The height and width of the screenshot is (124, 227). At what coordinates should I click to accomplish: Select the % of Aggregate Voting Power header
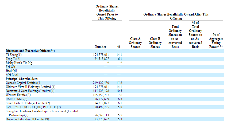pyautogui.click(x=216, y=41)
